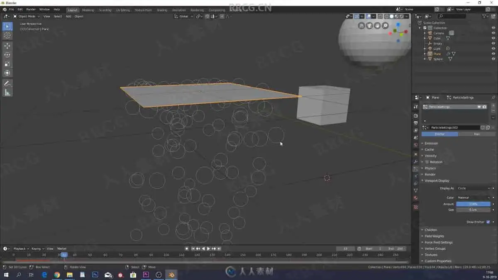Hide the Plane object in outliner
The width and height of the screenshot is (498, 280).
coord(493,54)
